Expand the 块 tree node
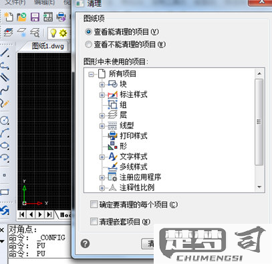Screen dimensions: 272x264 click(x=102, y=84)
